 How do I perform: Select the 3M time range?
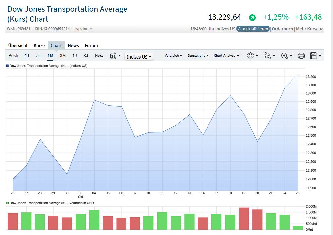63,55
